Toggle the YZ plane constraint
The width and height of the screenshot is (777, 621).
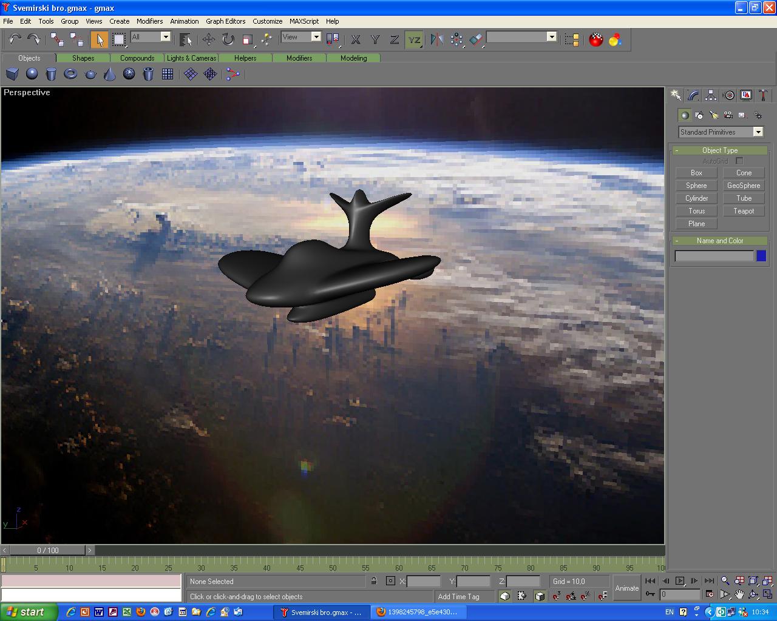tap(414, 39)
